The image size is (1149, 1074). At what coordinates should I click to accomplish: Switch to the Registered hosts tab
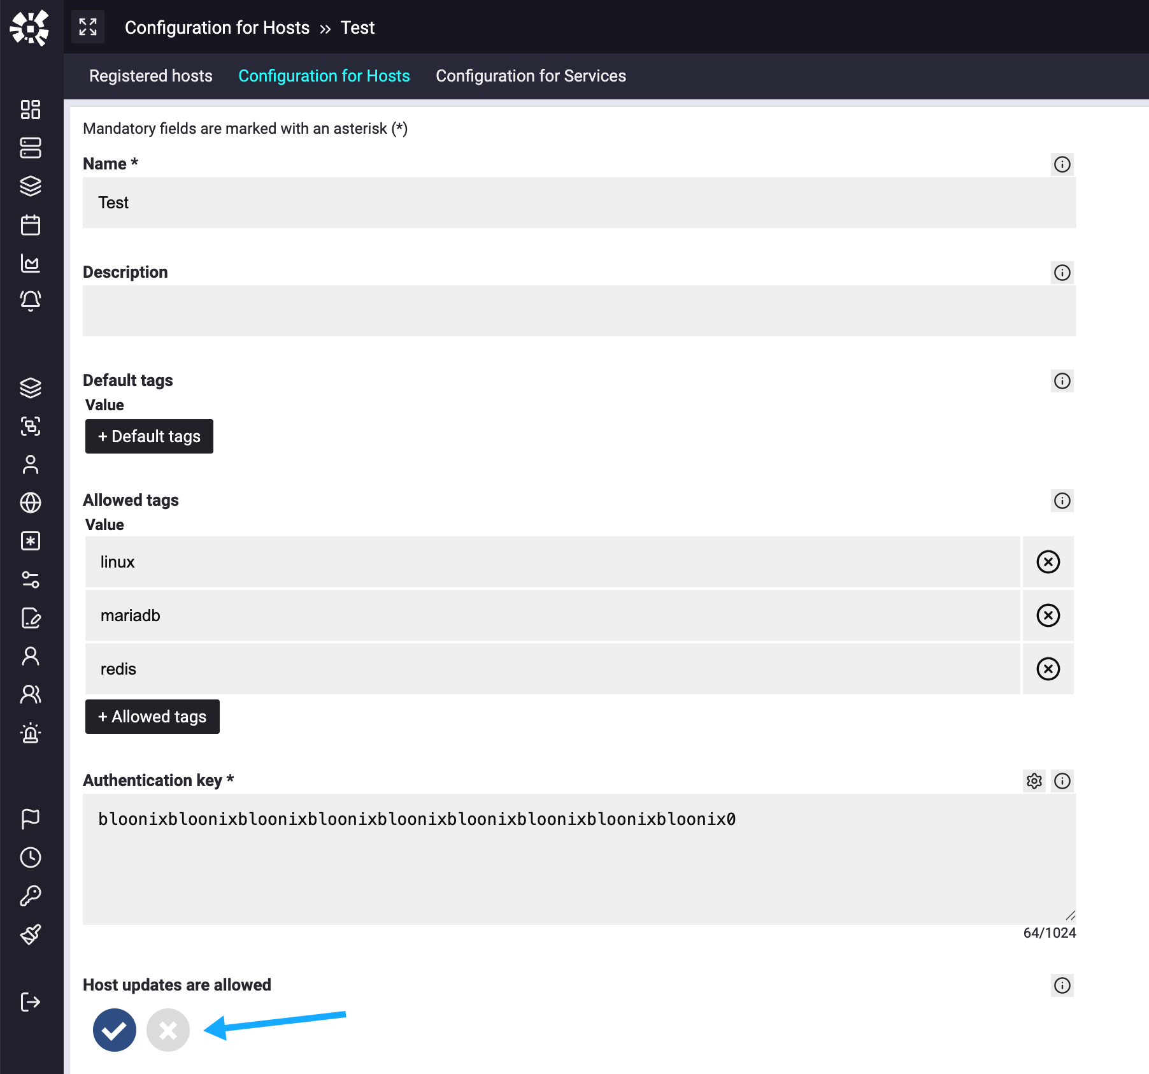pyautogui.click(x=151, y=76)
